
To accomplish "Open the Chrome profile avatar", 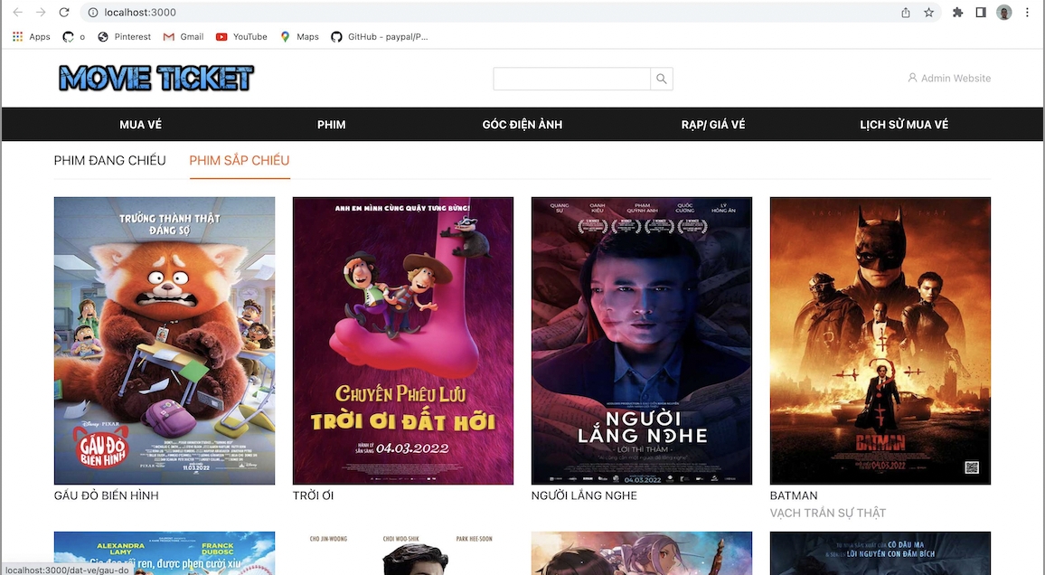I will [1003, 12].
